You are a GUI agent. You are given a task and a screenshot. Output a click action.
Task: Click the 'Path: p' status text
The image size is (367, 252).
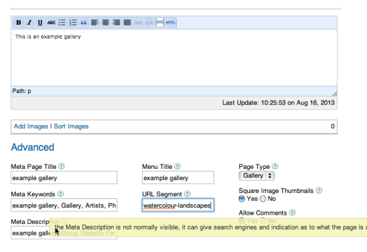[22, 91]
